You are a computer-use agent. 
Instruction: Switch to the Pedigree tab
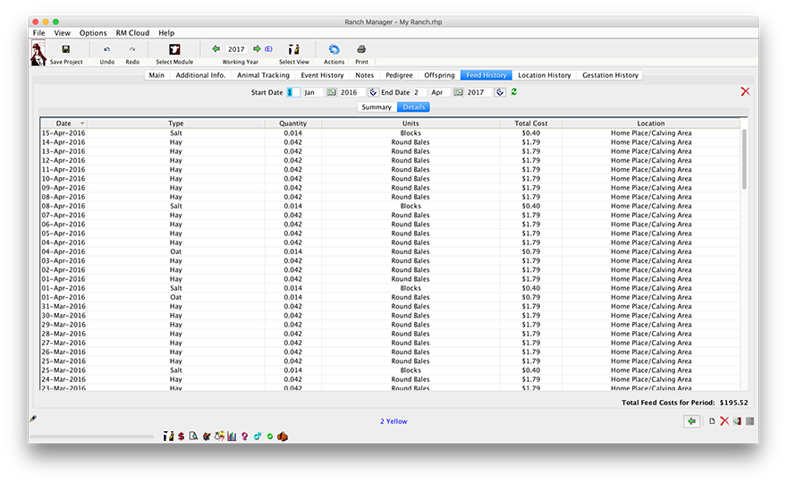pyautogui.click(x=399, y=75)
